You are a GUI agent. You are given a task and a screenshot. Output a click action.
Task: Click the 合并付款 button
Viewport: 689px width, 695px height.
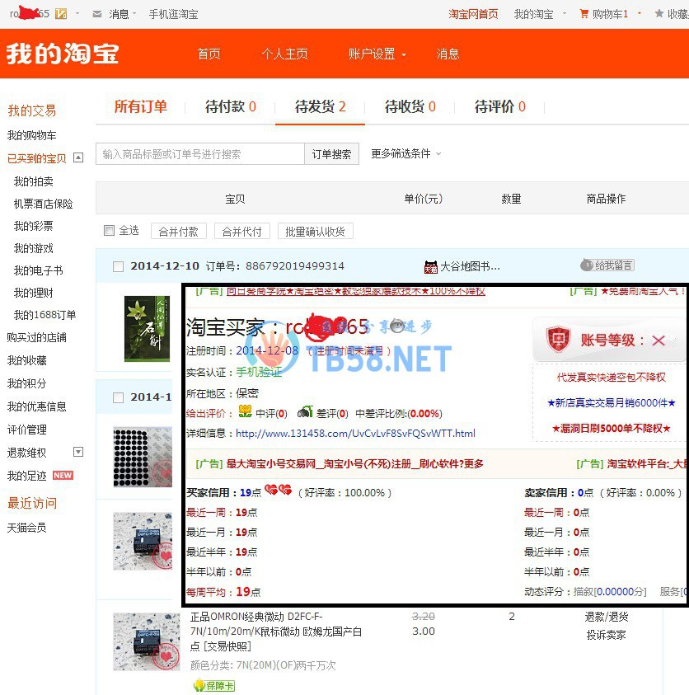[x=179, y=232]
